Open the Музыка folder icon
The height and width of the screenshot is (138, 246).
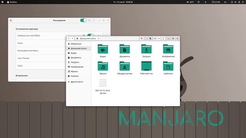coord(103,66)
